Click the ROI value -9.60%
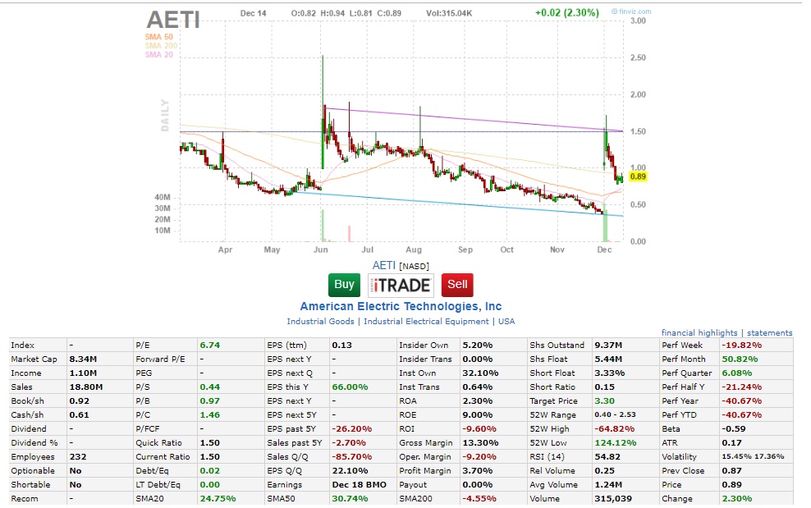 479,429
